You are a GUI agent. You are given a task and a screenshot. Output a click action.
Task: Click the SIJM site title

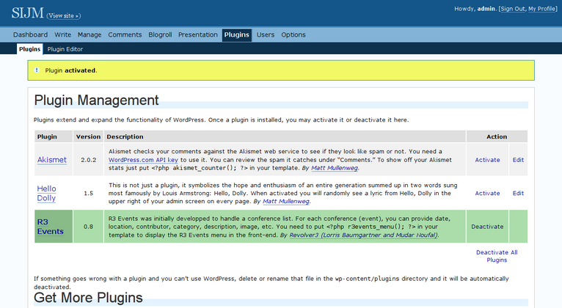pos(27,13)
